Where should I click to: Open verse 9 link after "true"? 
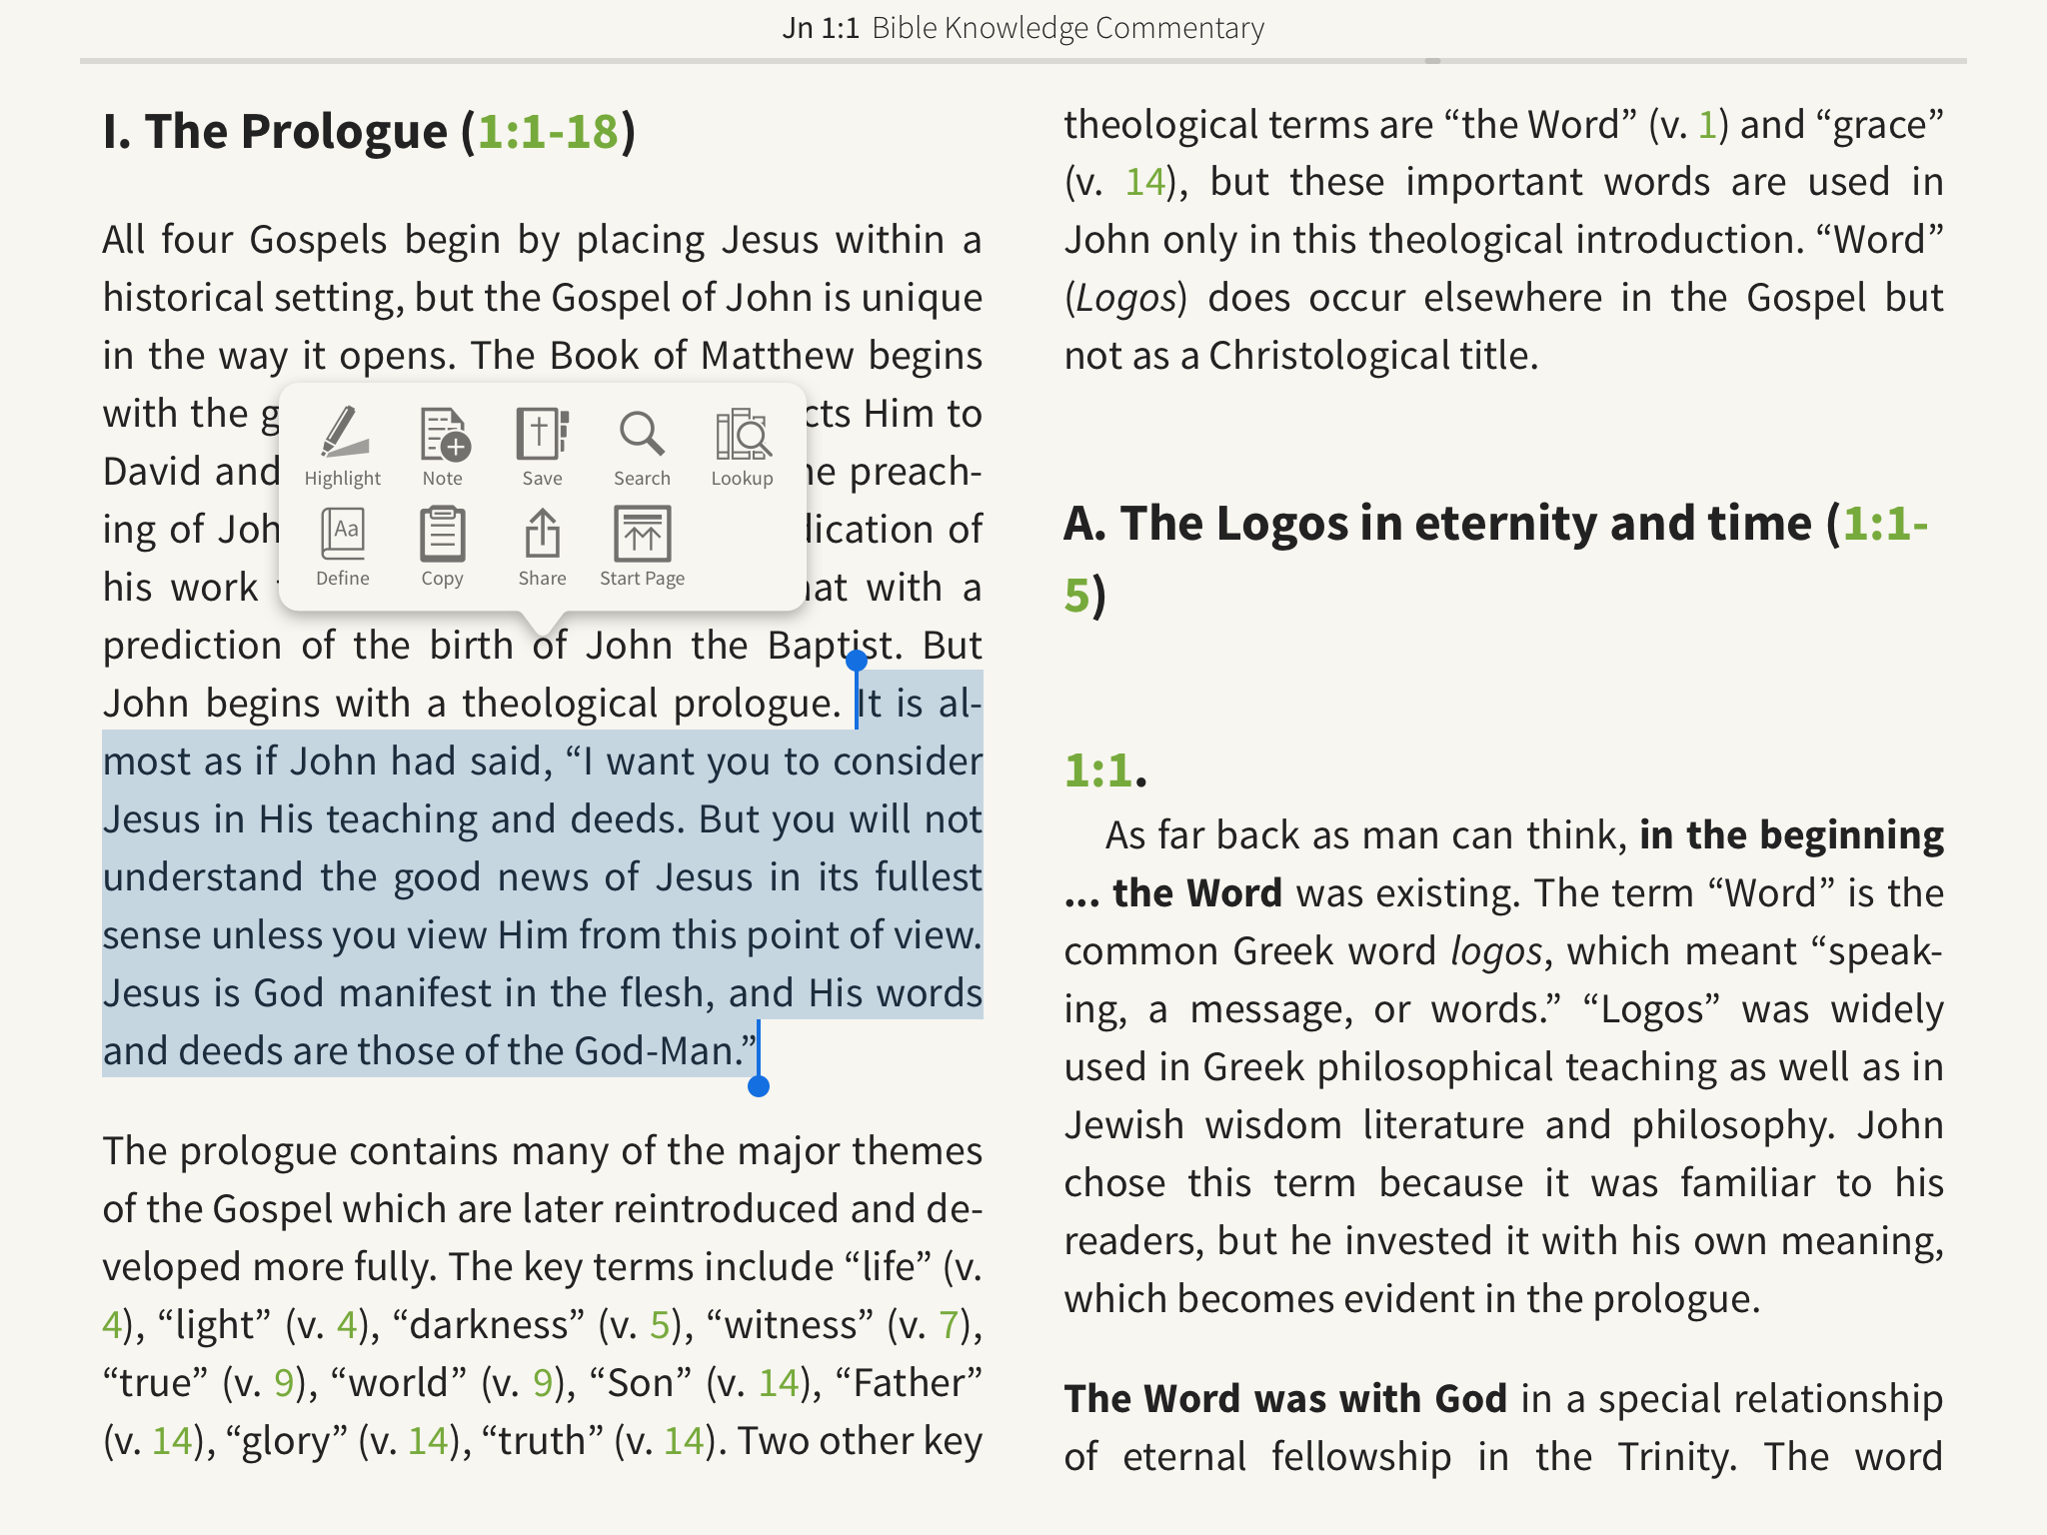point(284,1383)
